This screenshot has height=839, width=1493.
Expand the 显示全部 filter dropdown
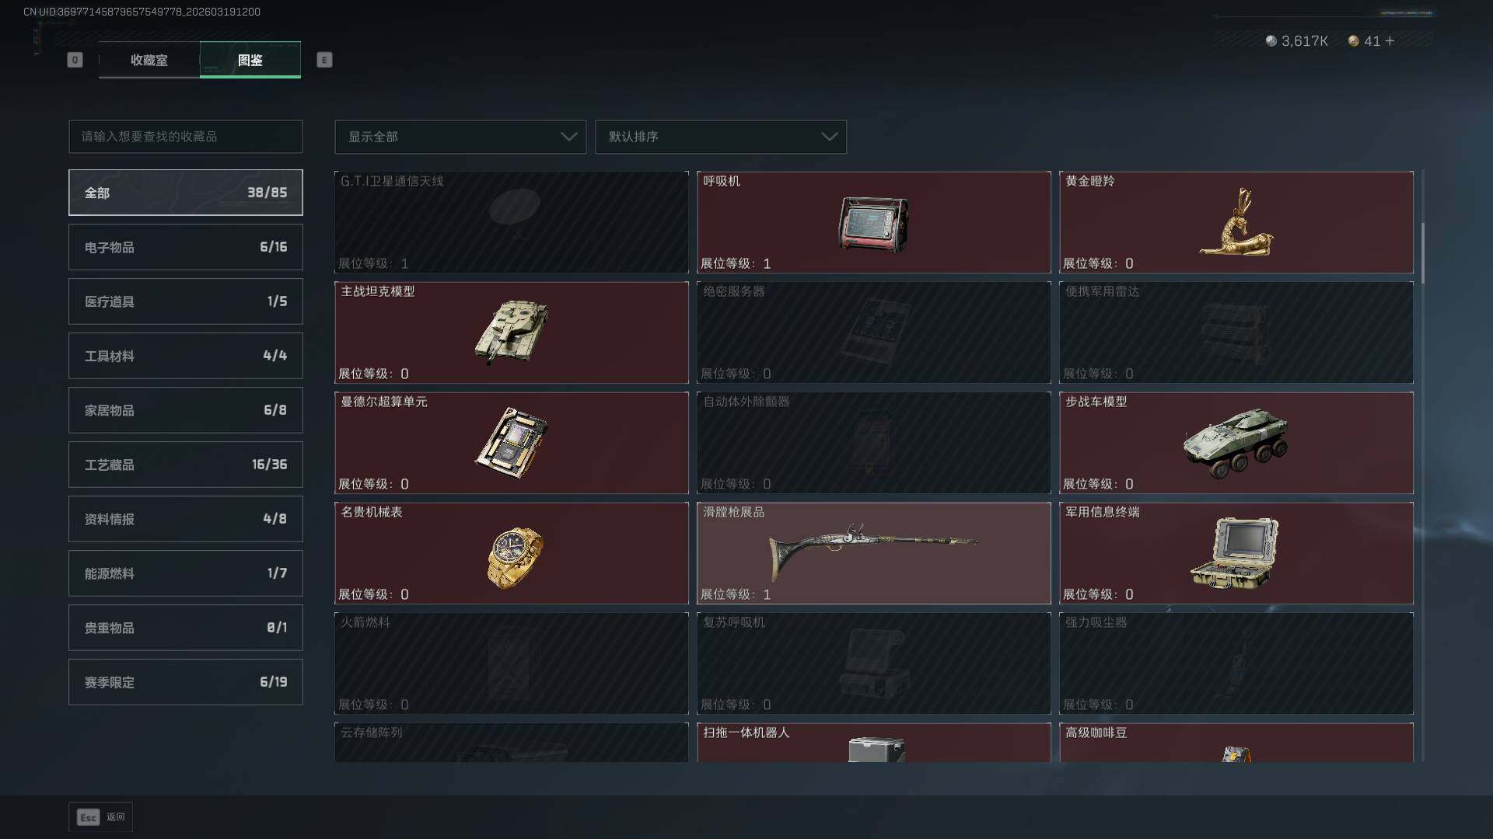(x=460, y=137)
